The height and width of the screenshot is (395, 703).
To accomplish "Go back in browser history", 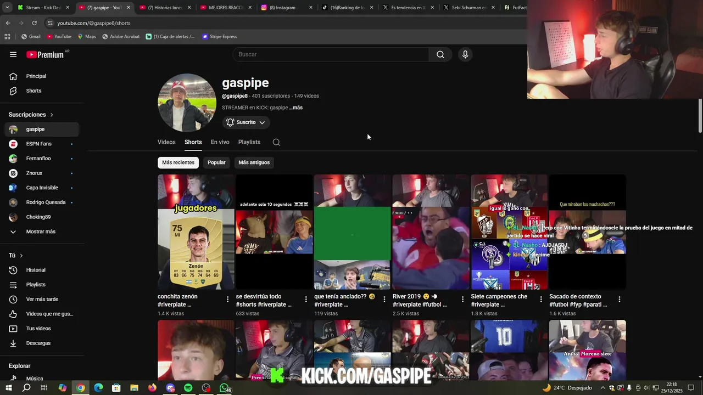I will click(x=8, y=23).
